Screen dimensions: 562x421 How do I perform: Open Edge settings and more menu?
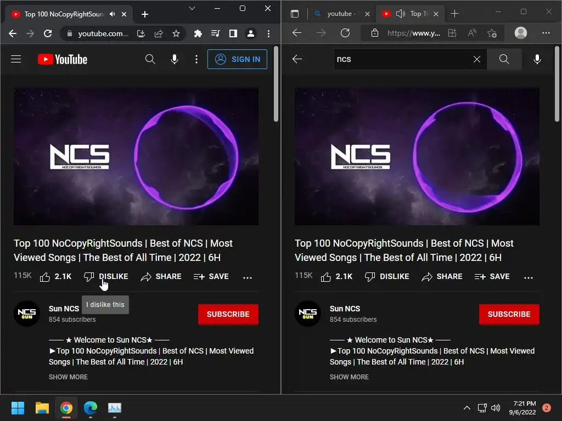(x=546, y=33)
